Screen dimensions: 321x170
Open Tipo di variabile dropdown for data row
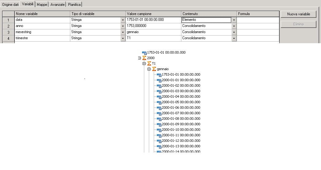click(123, 20)
